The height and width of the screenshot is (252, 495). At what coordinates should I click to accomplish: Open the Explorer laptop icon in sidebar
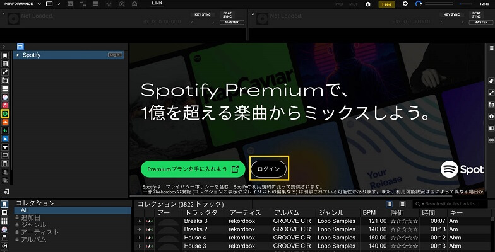tap(5, 155)
